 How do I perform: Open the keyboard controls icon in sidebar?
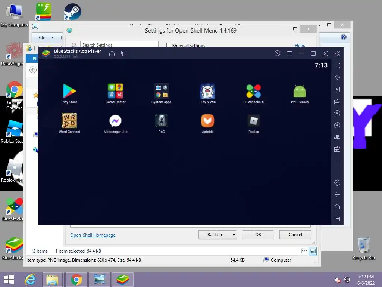click(337, 101)
